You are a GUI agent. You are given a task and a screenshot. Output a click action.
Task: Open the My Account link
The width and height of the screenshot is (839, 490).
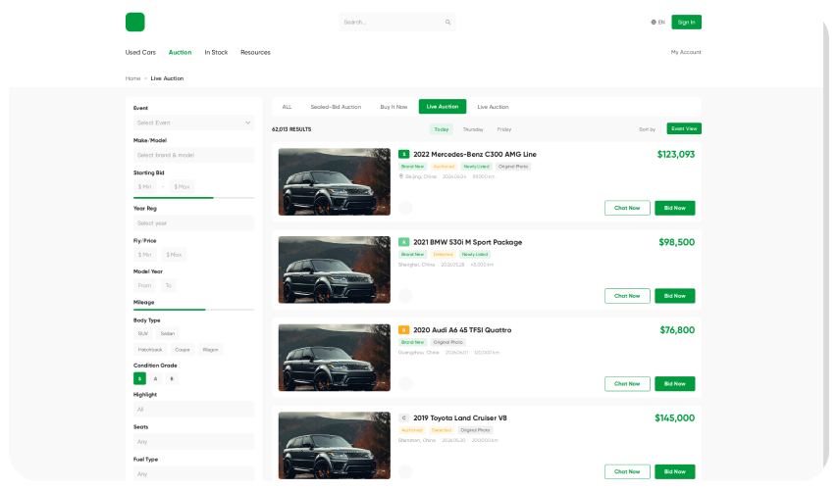tap(686, 52)
